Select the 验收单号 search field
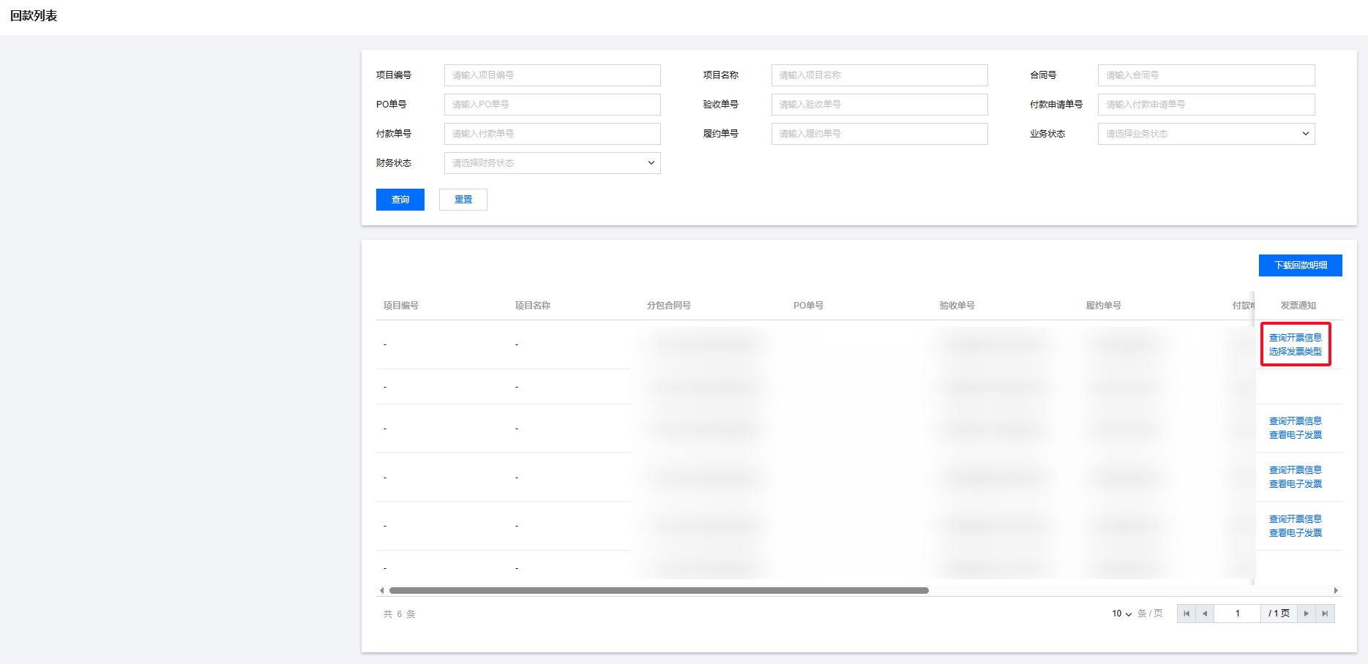This screenshot has width=1368, height=664. (x=879, y=105)
